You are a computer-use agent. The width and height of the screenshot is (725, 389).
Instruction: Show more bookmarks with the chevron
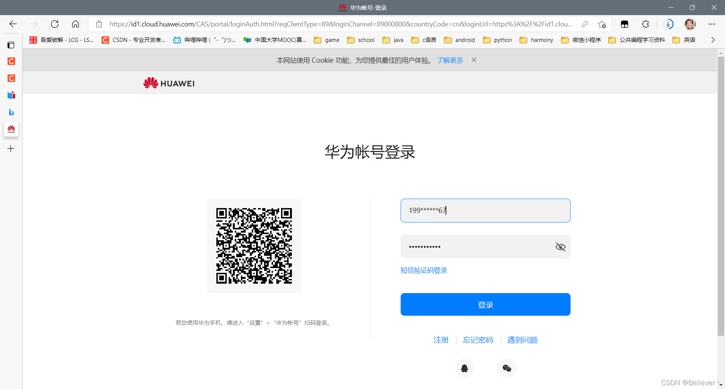click(x=713, y=40)
